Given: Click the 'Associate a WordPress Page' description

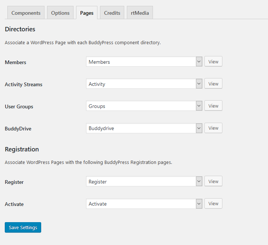Looking at the screenshot, I should [83, 42].
